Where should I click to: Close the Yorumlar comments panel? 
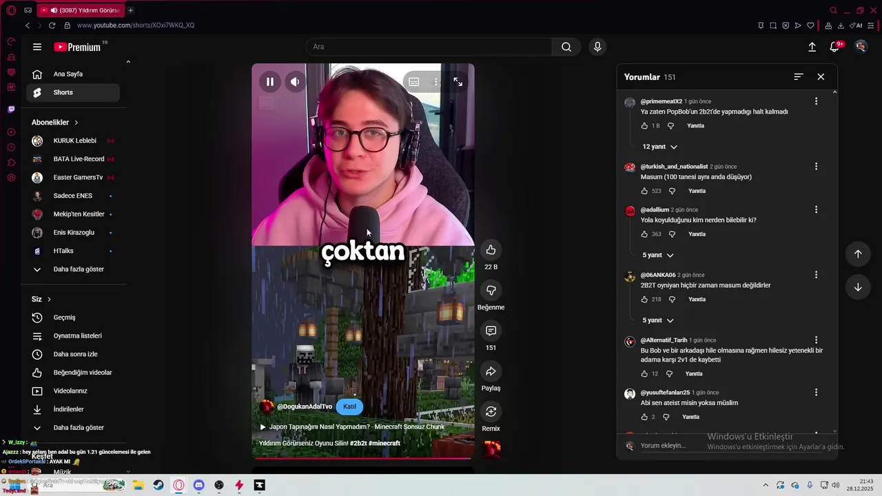tap(821, 77)
